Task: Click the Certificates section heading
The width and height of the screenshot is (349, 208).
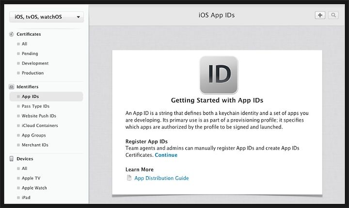Action: point(29,34)
